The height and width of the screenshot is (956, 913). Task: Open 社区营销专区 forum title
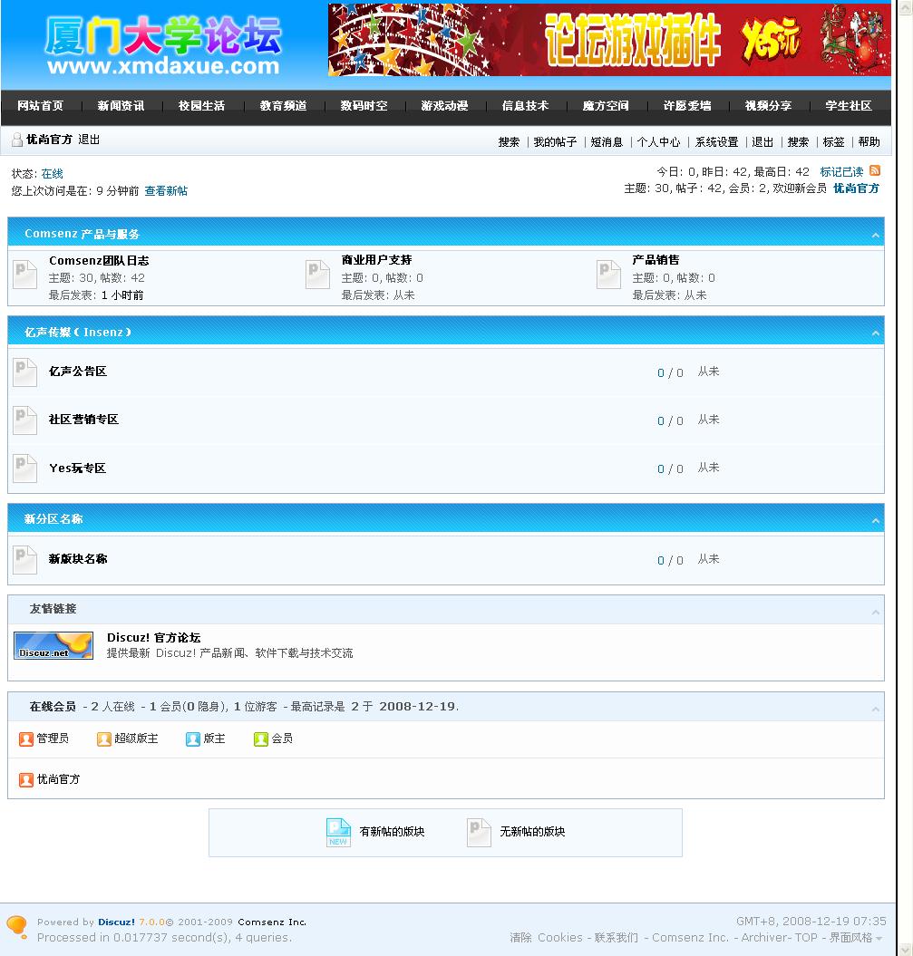pos(83,420)
